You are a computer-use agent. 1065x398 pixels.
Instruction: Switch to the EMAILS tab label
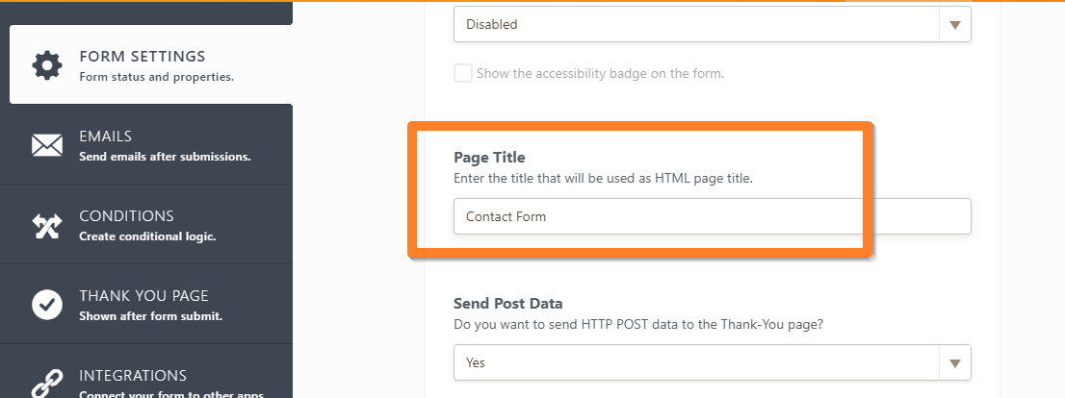tap(105, 137)
